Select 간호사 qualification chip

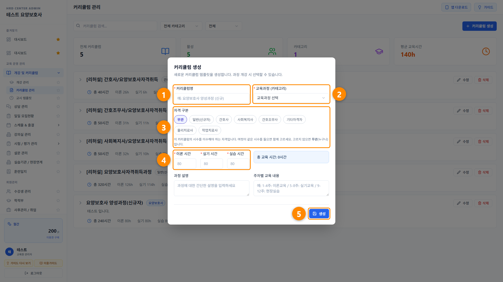tap(224, 120)
